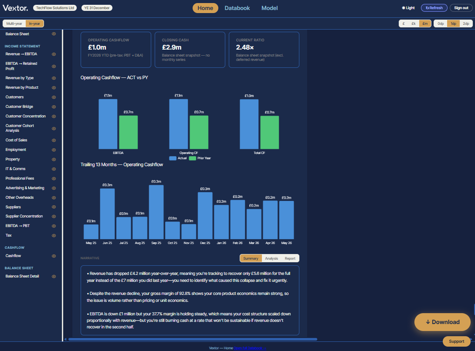Click the horizontal scrollbar left arrow

point(65,339)
